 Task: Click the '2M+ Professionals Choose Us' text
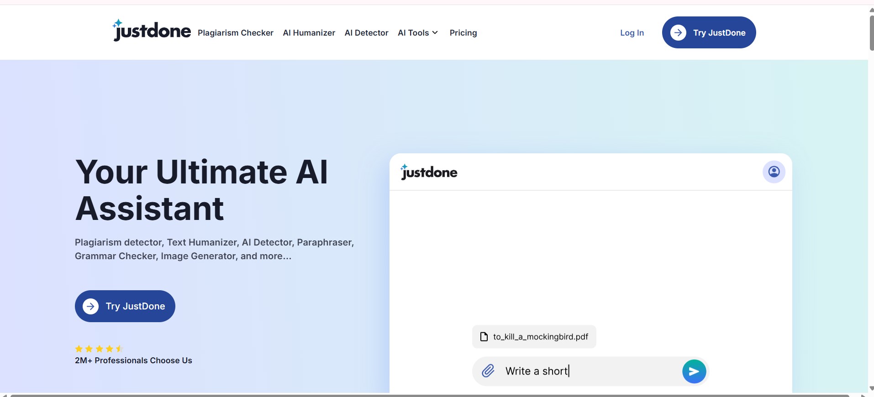coord(133,360)
